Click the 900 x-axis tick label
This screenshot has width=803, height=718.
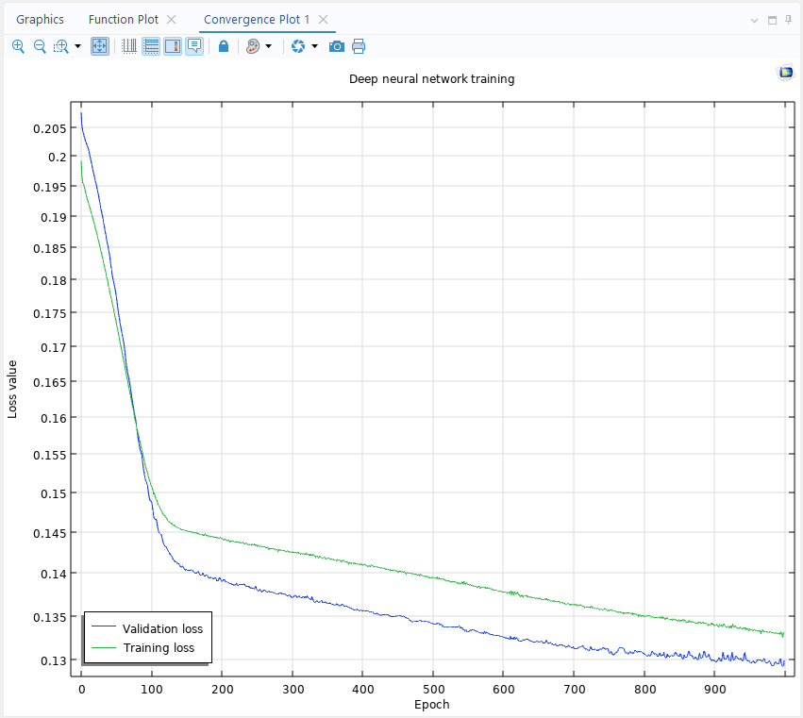click(x=715, y=690)
